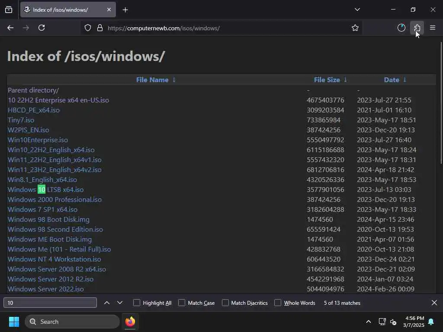Download Windows 10 LTSB x64.iso
Image resolution: width=443 pixels, height=332 pixels.
tap(45, 189)
